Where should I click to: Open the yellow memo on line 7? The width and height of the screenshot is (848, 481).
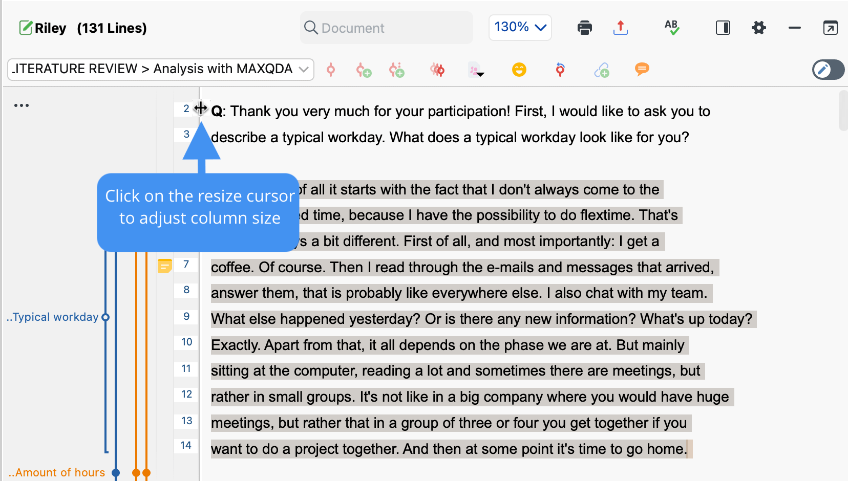(x=164, y=266)
